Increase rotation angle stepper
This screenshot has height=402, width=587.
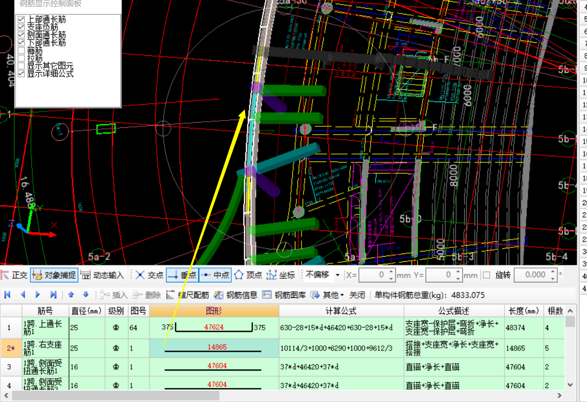tap(553, 272)
